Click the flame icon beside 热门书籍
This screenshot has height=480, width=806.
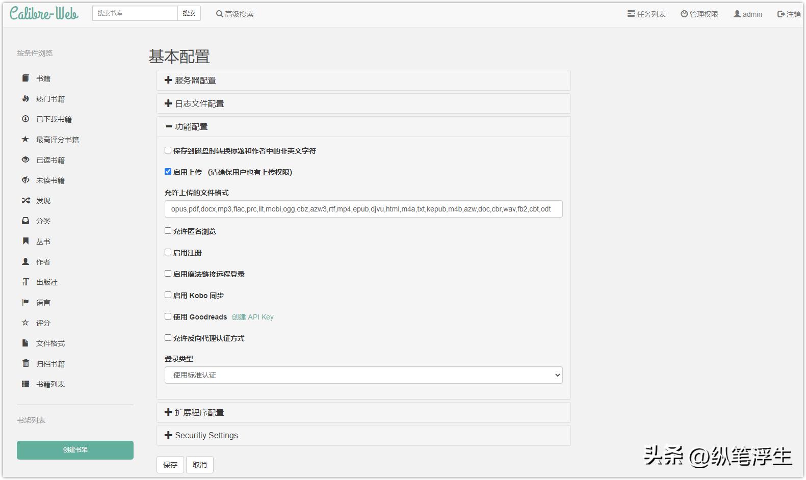(25, 98)
